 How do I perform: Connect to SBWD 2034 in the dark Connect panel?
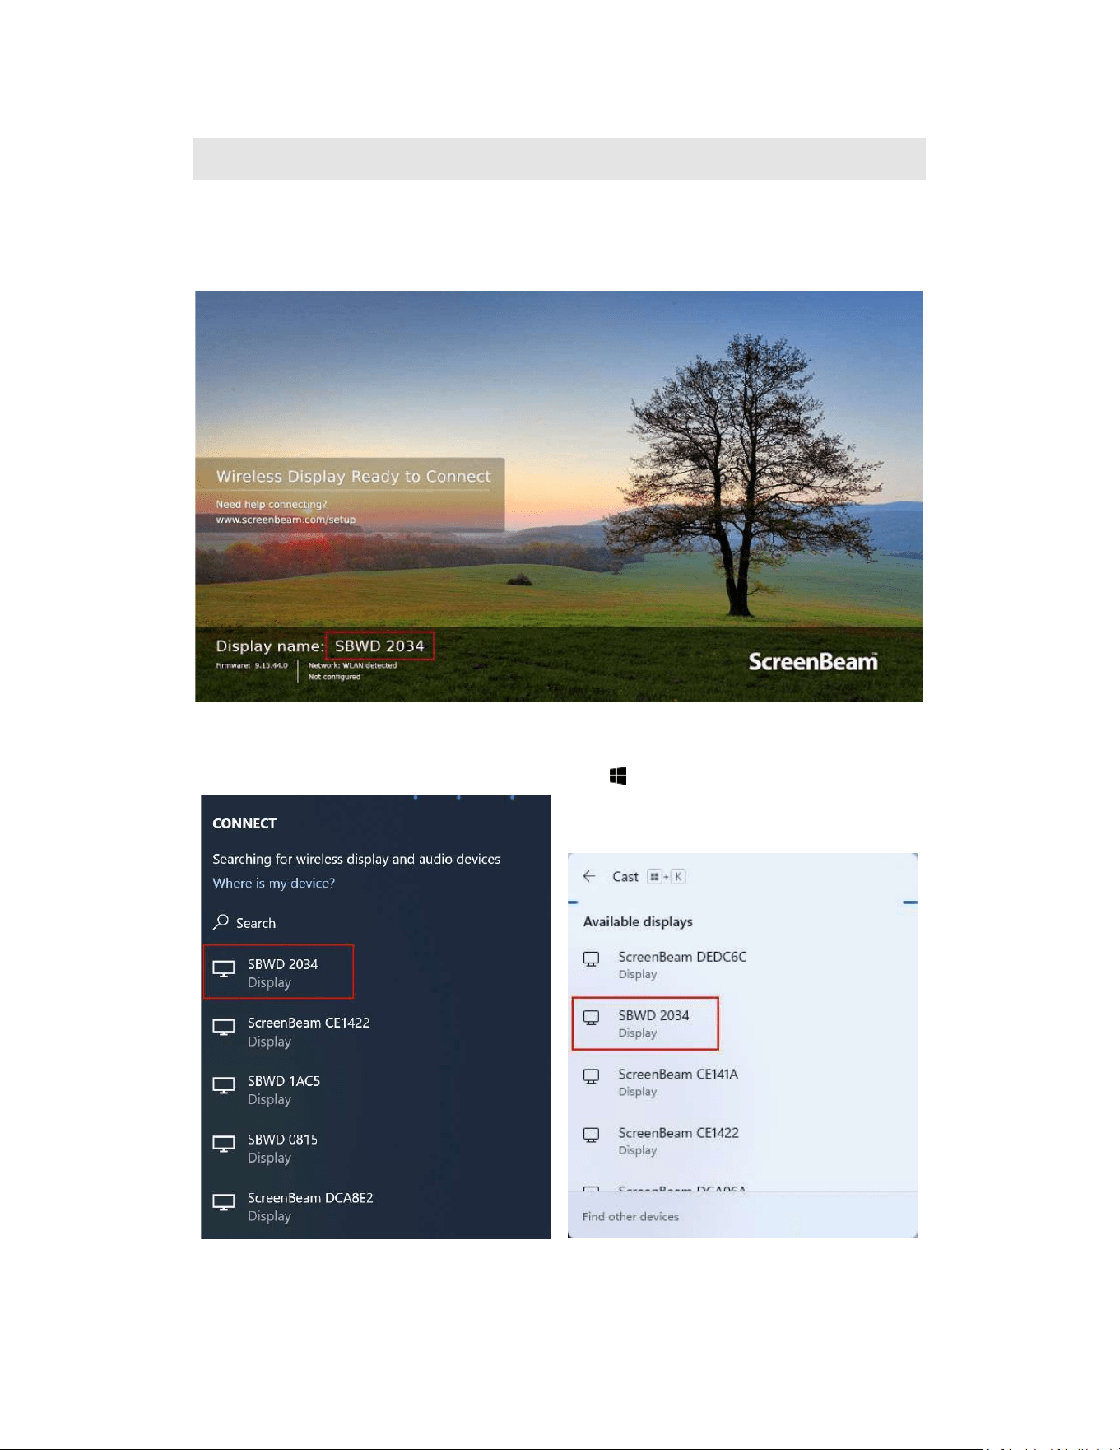click(279, 972)
